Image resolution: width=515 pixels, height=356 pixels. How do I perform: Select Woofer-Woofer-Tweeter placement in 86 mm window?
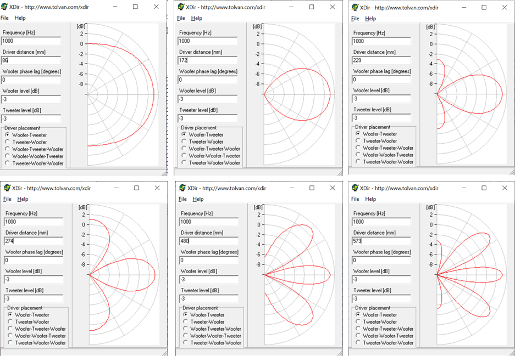click(34, 156)
